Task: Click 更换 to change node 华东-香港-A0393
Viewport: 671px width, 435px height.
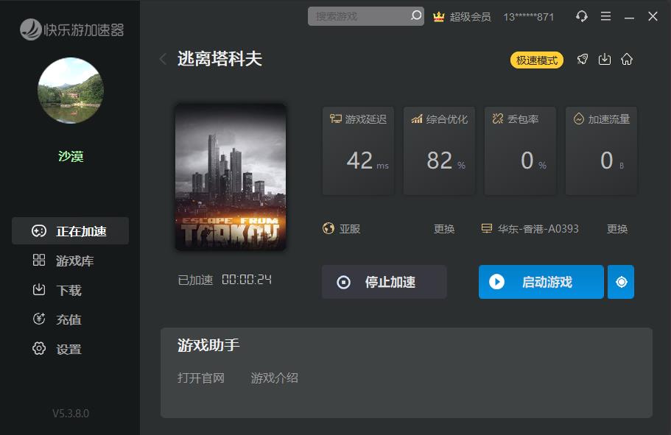Action: tap(617, 229)
